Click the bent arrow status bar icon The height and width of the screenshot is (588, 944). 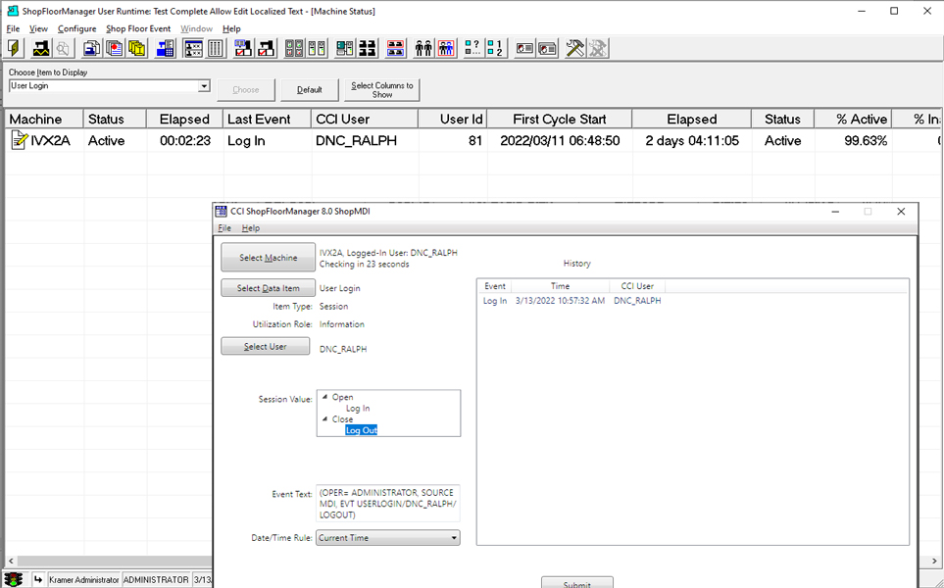[x=38, y=579]
